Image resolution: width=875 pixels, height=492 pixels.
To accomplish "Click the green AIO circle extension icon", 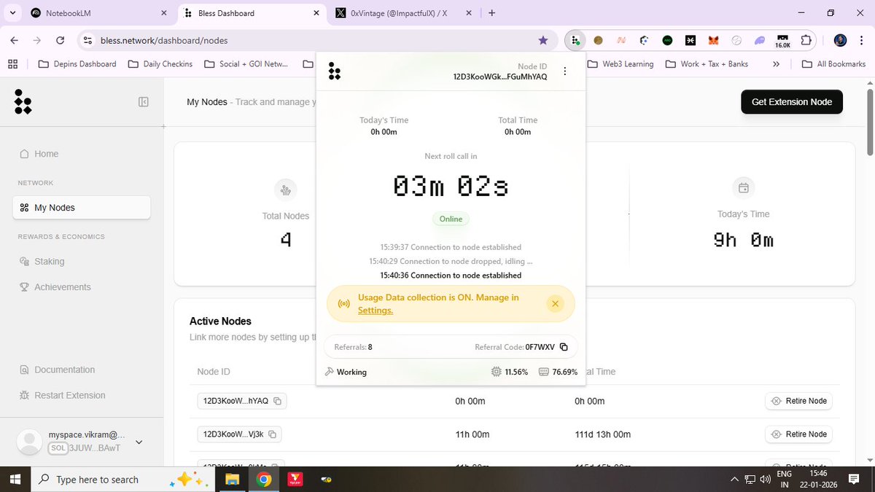I will (x=667, y=40).
